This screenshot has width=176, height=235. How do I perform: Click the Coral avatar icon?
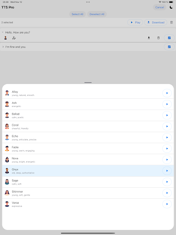[7, 126]
